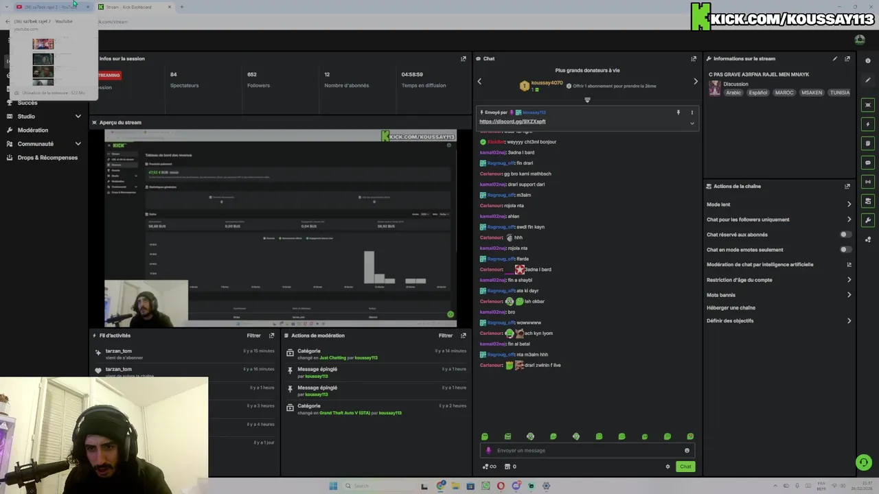
Task: Open the discord.gg pinned link
Action: point(512,121)
